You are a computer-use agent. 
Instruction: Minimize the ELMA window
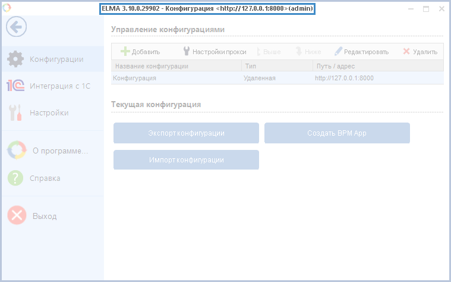click(x=411, y=9)
